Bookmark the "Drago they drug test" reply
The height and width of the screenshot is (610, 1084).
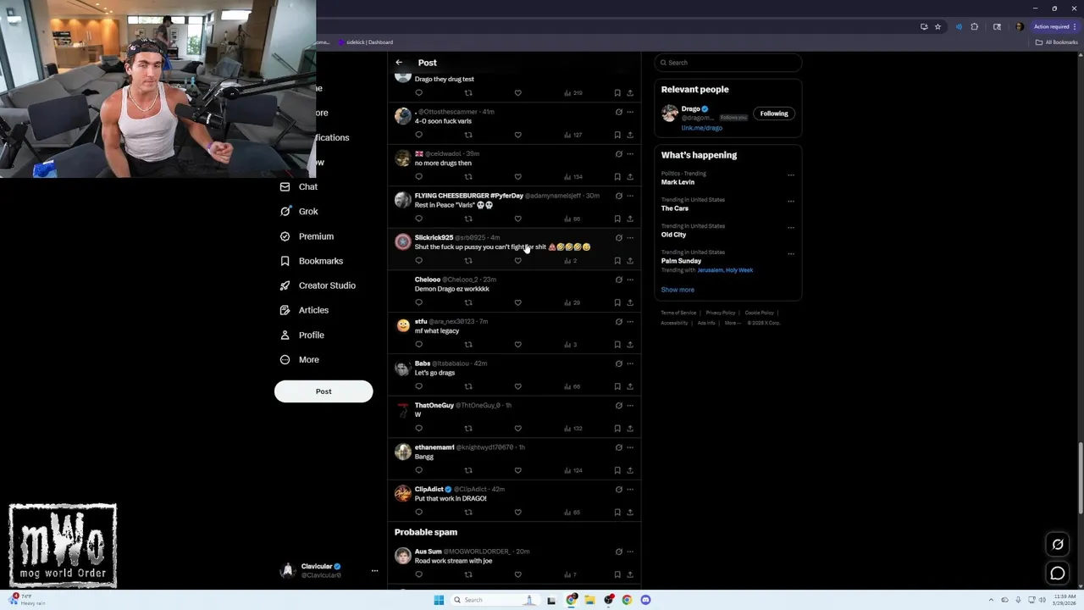click(x=617, y=93)
